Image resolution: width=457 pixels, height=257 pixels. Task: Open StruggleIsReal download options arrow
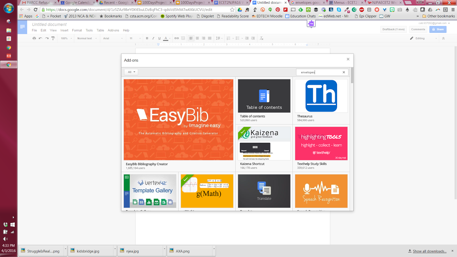(x=65, y=249)
